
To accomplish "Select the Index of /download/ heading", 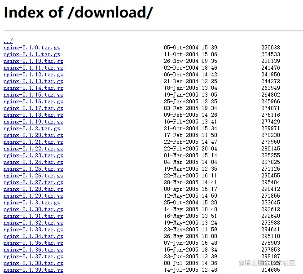I will [78, 13].
